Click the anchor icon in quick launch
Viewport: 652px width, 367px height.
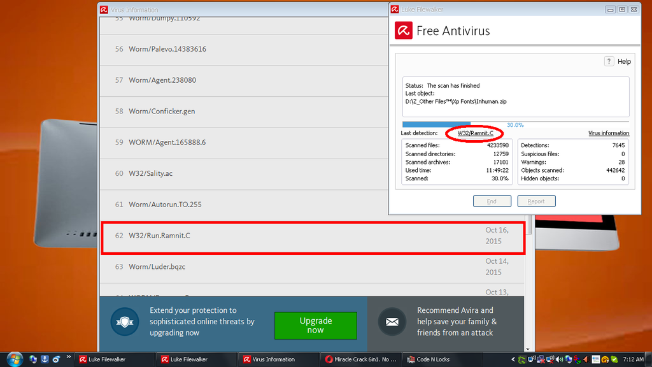click(45, 359)
